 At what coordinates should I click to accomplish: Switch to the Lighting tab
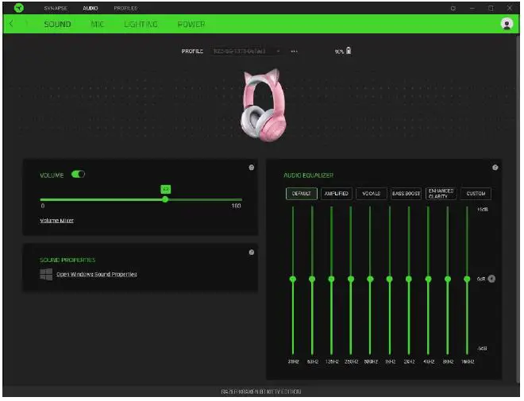tap(141, 24)
